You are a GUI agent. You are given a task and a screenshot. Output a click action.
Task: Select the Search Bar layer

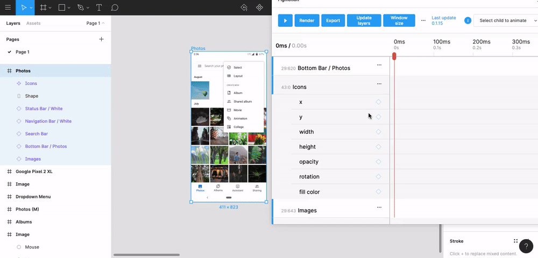tap(55, 134)
